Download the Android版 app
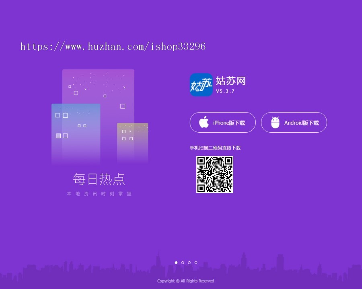The height and width of the screenshot is (289, 362). click(294, 123)
